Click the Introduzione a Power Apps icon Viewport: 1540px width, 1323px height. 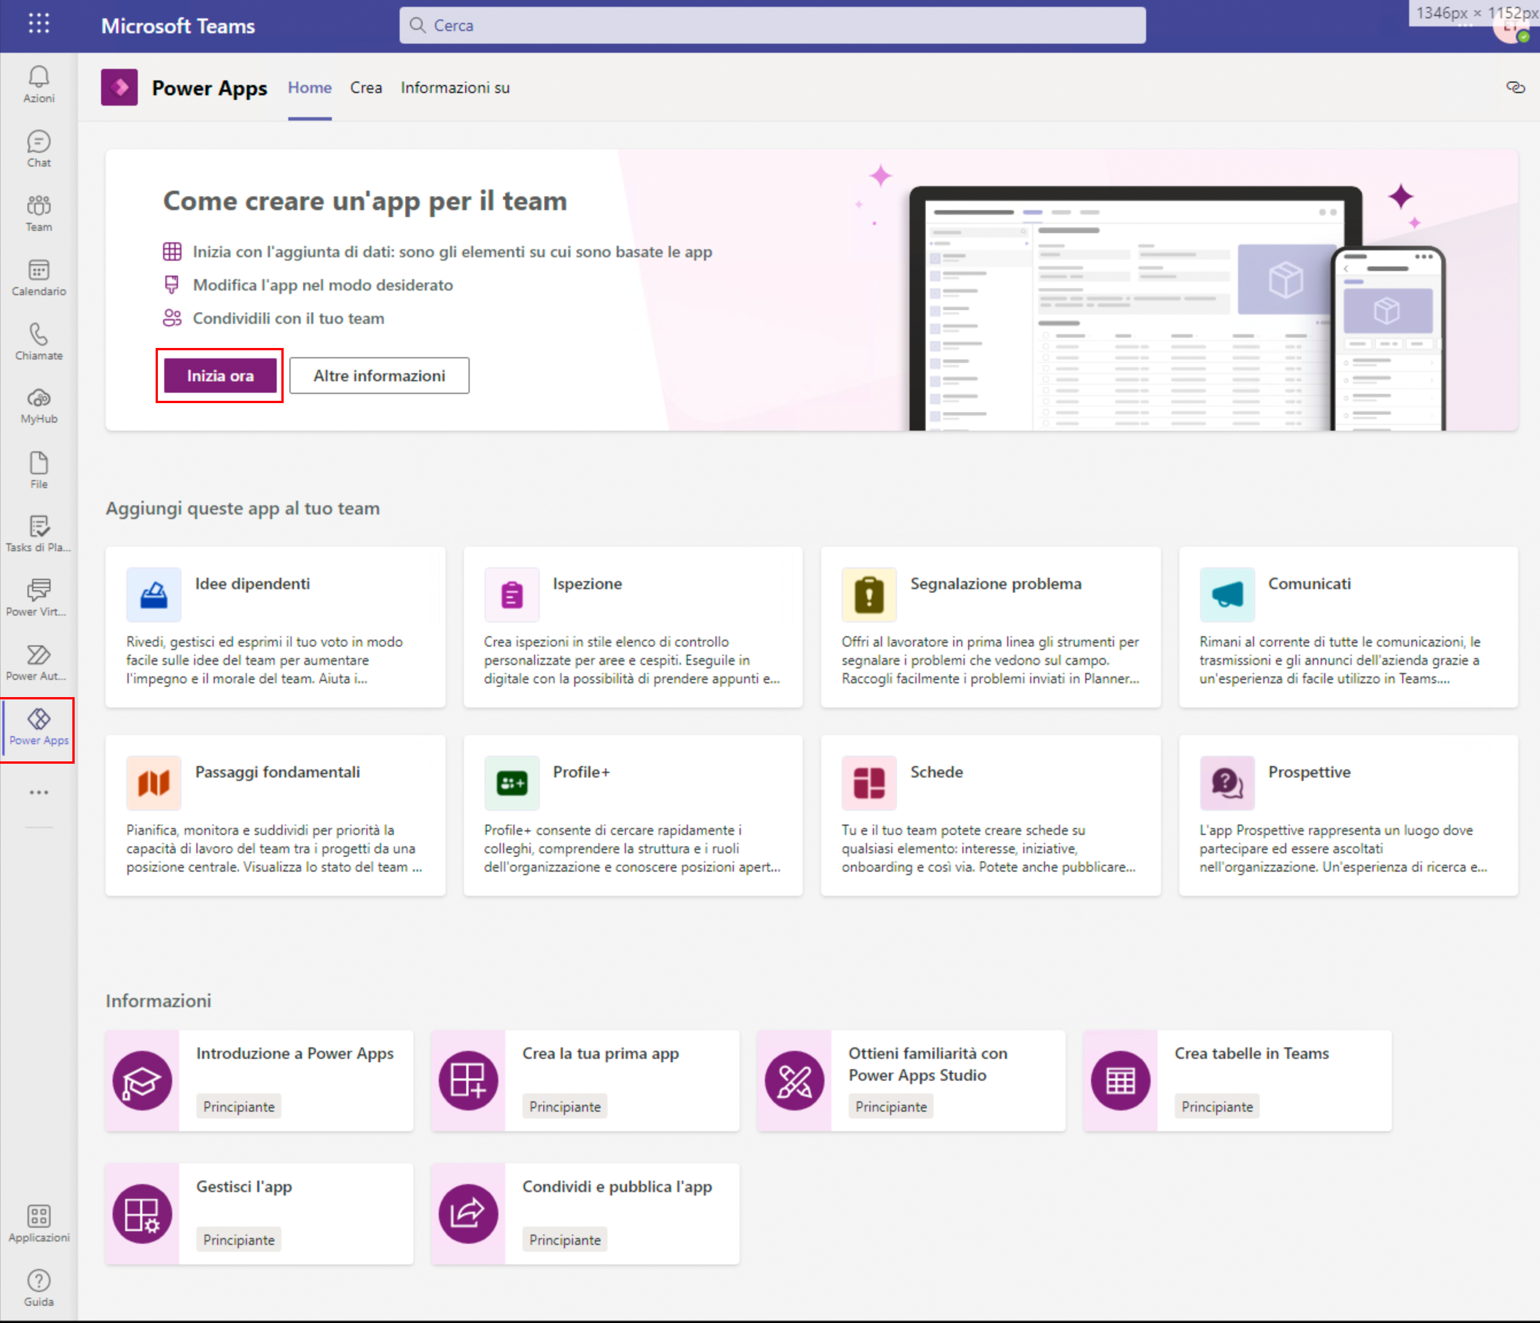pos(142,1081)
